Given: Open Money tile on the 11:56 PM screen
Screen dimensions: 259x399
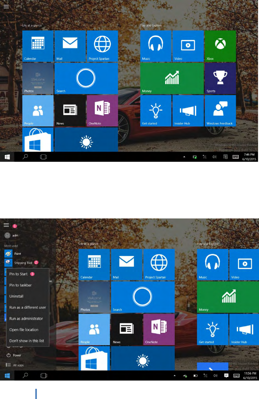Looking at the screenshot, I should coord(228,297).
